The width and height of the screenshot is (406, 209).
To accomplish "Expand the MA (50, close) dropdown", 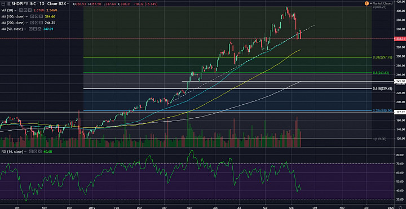I will pyautogui.click(x=25, y=29).
